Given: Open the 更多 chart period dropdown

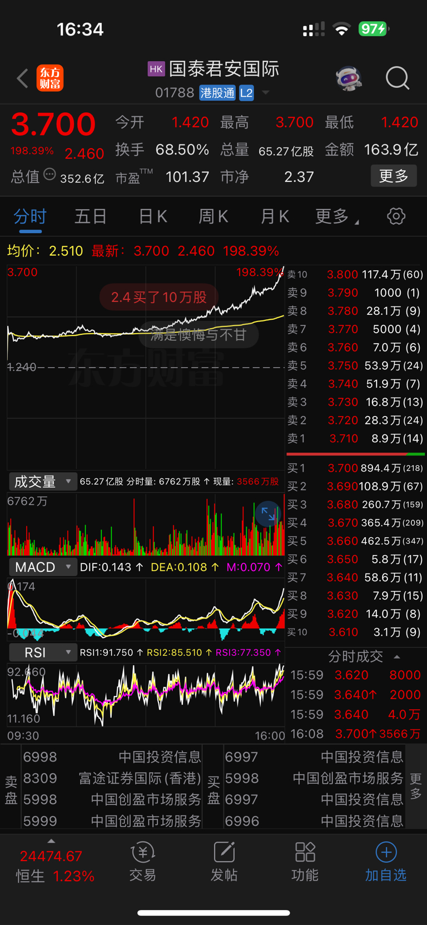Looking at the screenshot, I should [x=337, y=216].
